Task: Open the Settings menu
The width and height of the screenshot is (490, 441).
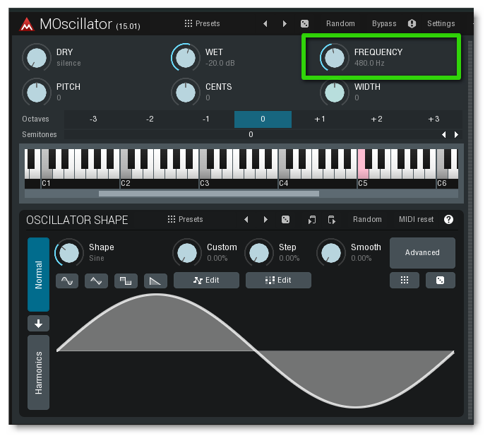Action: 441,23
